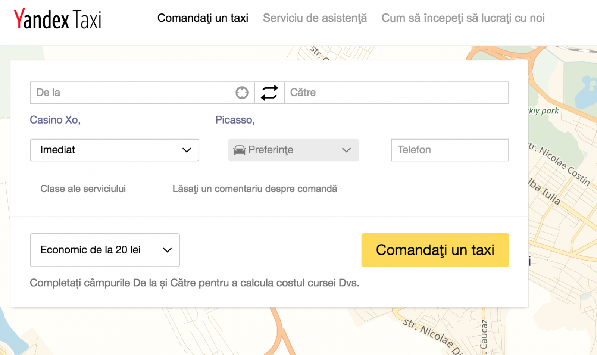
Task: Click the car icon in Preferințe
Action: pyautogui.click(x=239, y=150)
